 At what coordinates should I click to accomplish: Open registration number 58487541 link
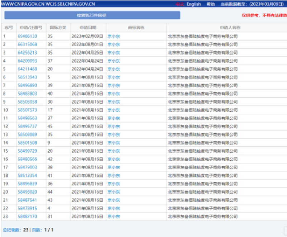pos(28,200)
